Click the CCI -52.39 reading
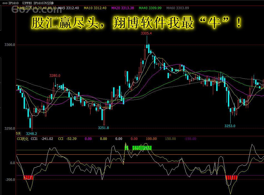264x195 pixels. (x=67, y=139)
